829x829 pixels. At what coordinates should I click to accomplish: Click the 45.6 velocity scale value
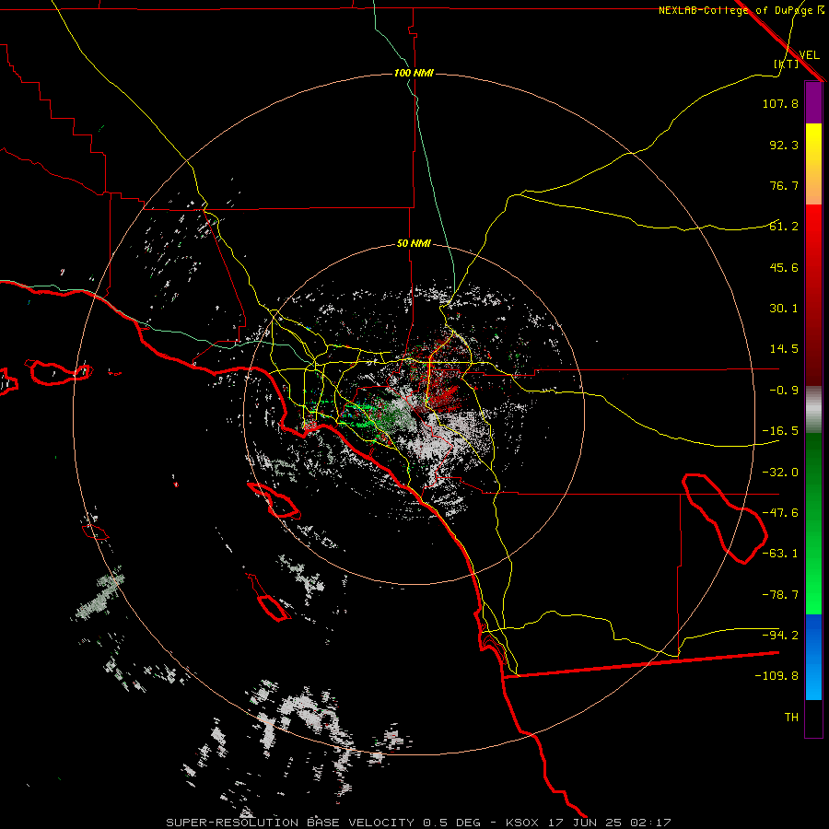[x=784, y=267]
